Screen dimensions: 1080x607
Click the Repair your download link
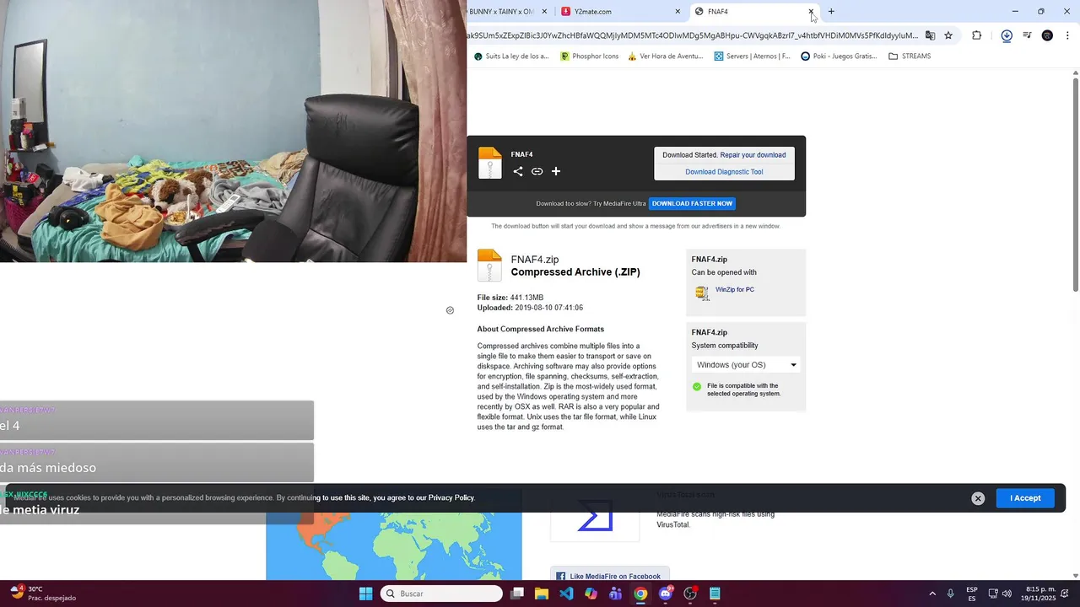tap(753, 155)
